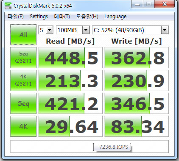This screenshot has height=161, width=179.
Task: Run the plain 4K benchmark button
Action: pyautogui.click(x=23, y=126)
